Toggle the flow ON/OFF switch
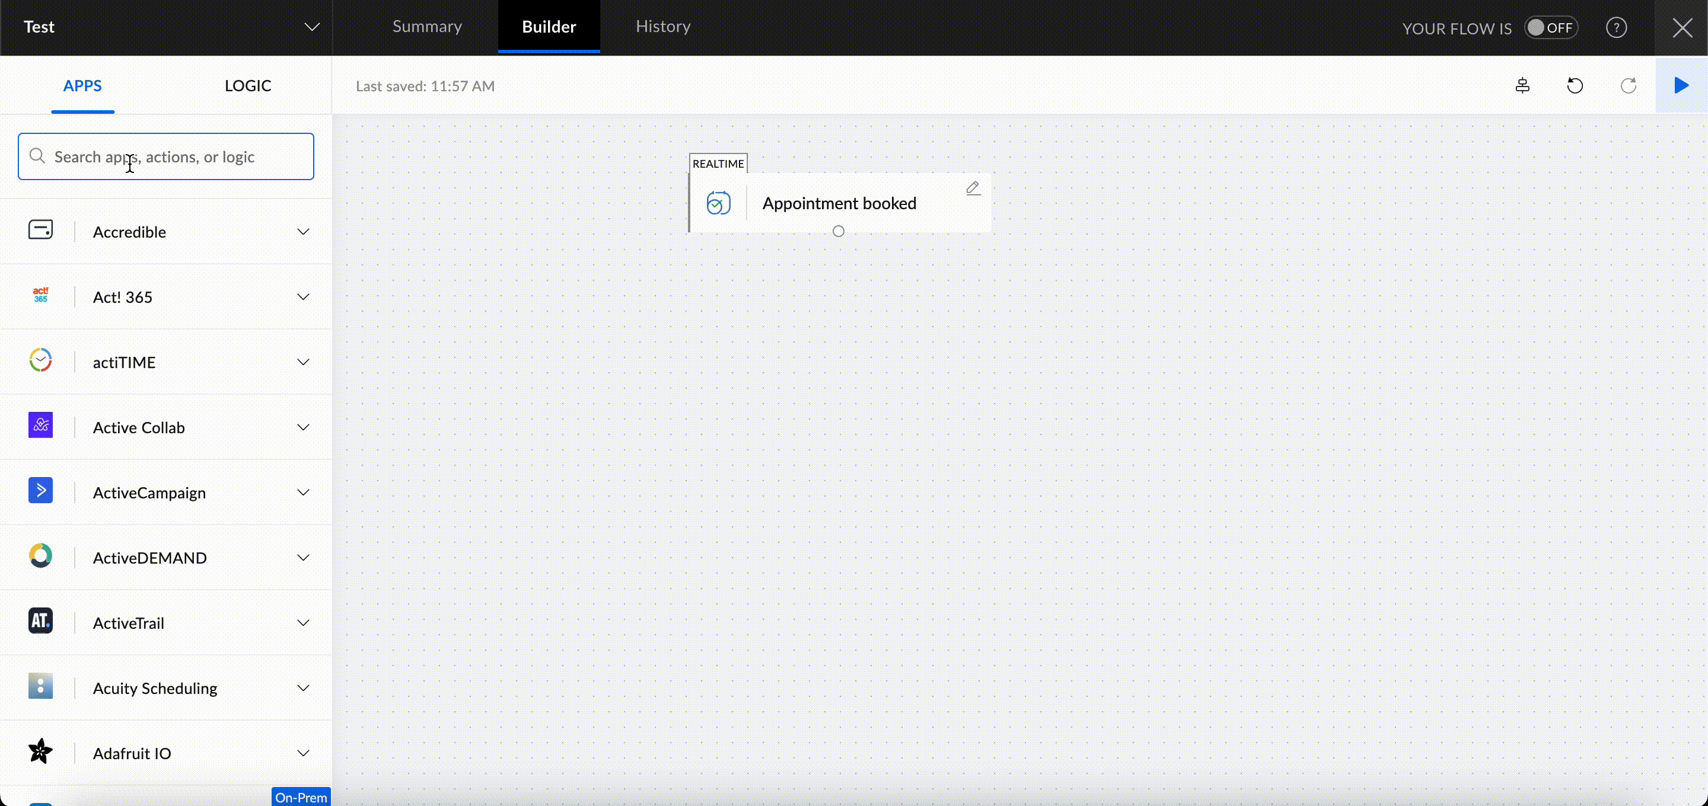Screen dimensions: 1708x806 (x=1550, y=28)
